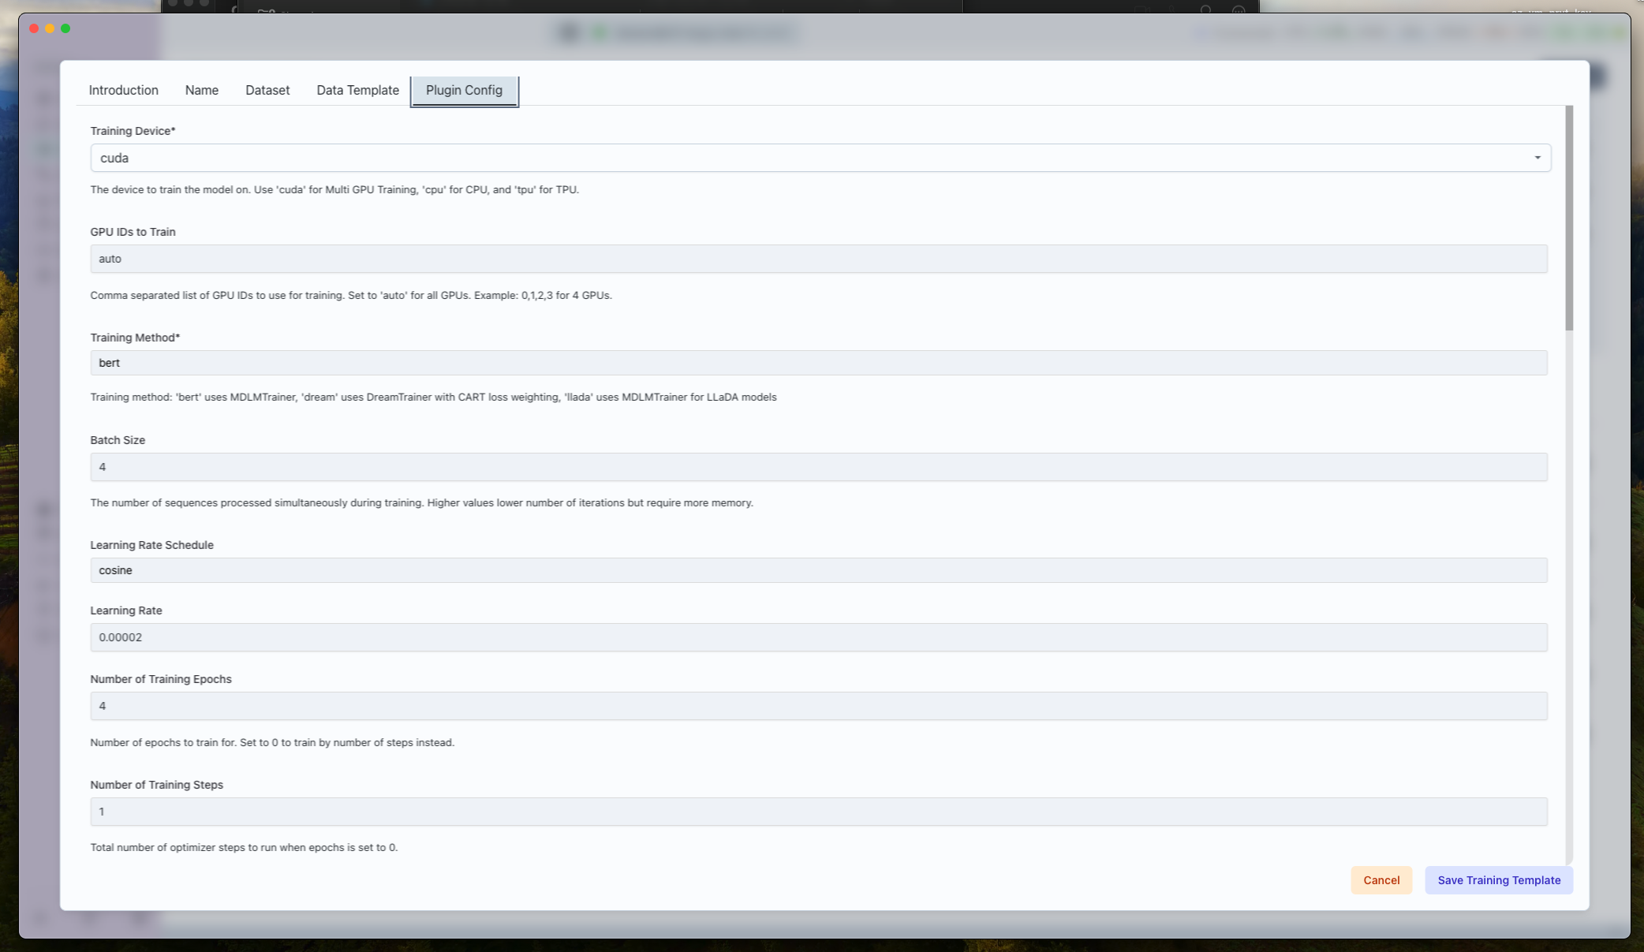Expand the Training Device dropdown arrow
Screen dimensions: 1644x952
[1537, 158]
